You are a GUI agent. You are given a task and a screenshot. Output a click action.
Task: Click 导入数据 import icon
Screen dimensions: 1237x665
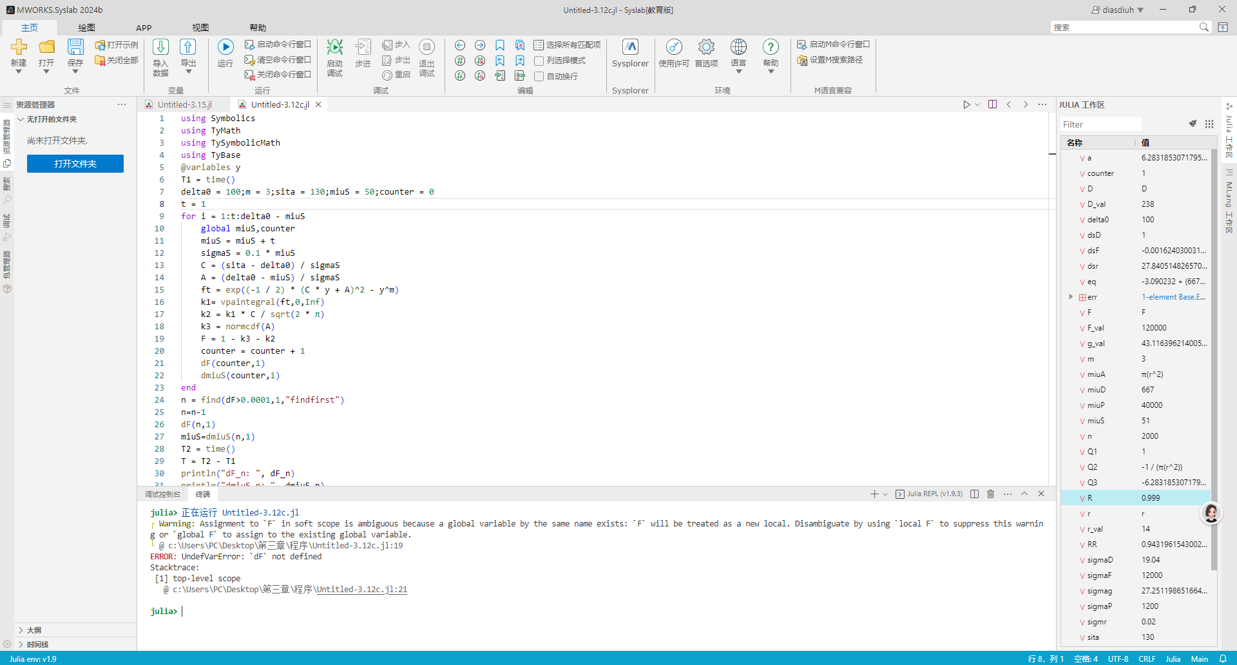160,47
